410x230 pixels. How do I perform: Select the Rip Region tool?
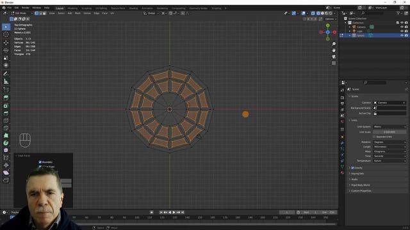coord(6,180)
